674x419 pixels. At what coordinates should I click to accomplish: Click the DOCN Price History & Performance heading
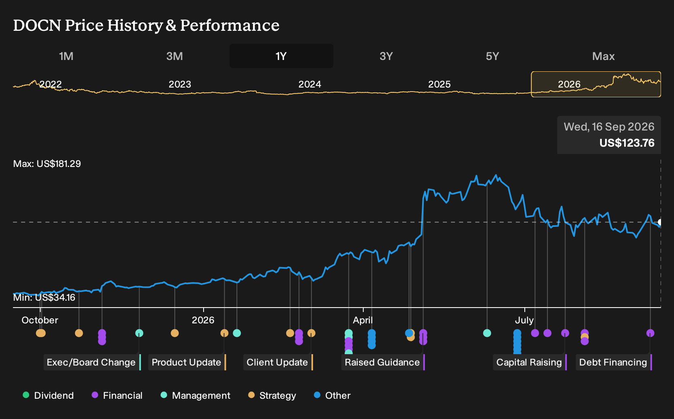tap(146, 25)
